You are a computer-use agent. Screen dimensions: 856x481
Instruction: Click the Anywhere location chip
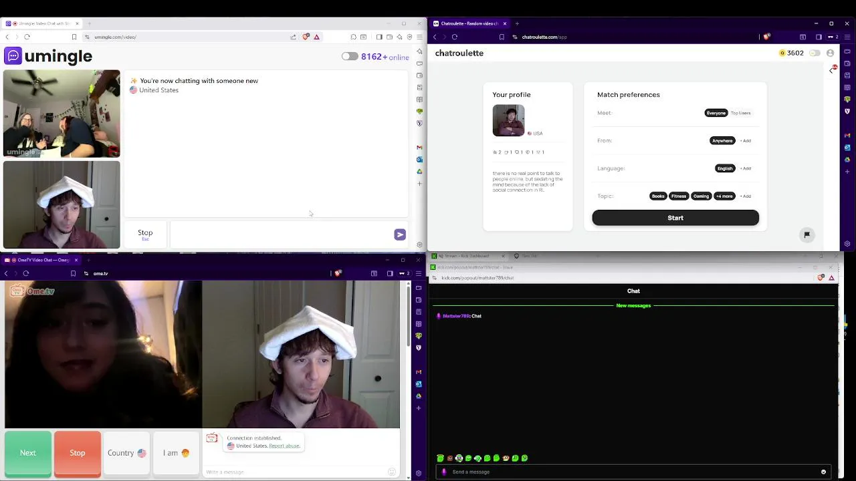coord(722,140)
